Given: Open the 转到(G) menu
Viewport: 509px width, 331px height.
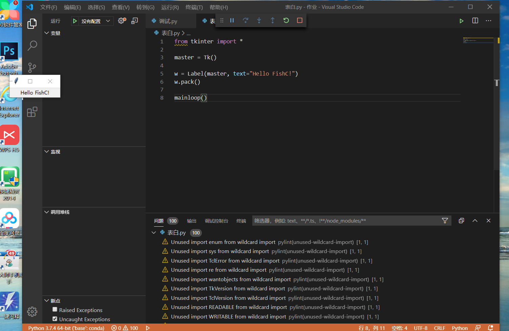Looking at the screenshot, I should 145,7.
